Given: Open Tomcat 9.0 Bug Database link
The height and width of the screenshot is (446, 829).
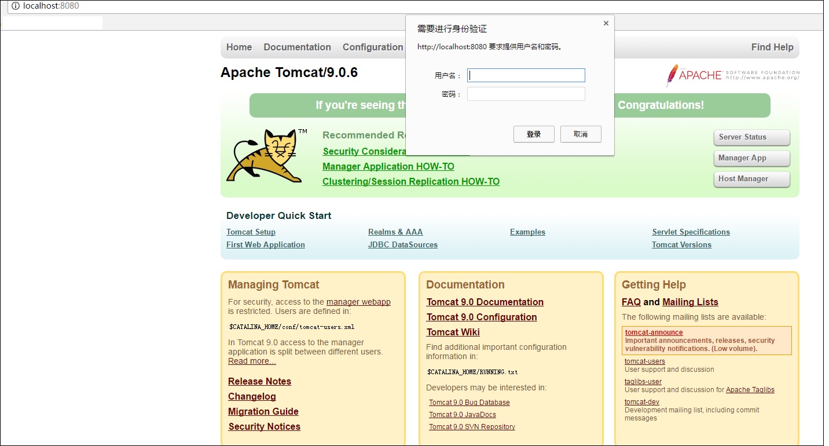Looking at the screenshot, I should tap(469, 403).
